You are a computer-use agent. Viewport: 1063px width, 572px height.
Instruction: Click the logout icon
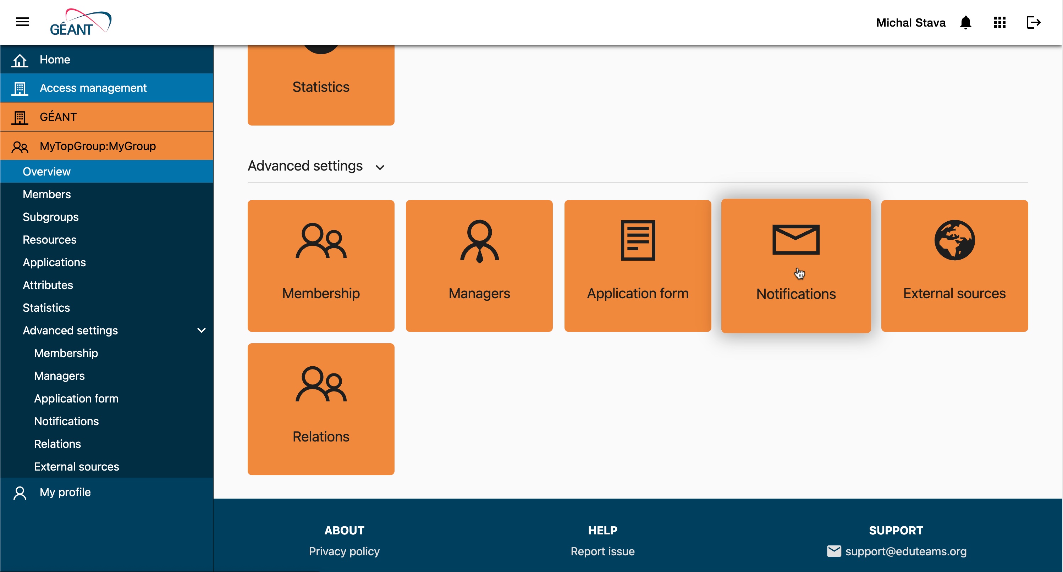[x=1033, y=22]
